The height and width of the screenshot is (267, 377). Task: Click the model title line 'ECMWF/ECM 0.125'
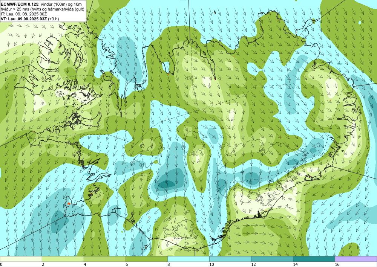(x=19, y=4)
